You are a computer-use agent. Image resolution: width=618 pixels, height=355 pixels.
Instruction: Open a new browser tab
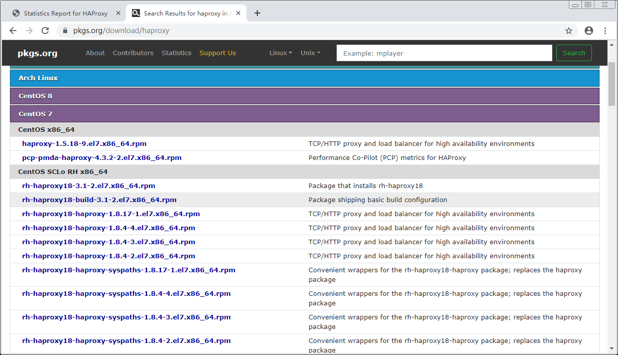(x=257, y=13)
